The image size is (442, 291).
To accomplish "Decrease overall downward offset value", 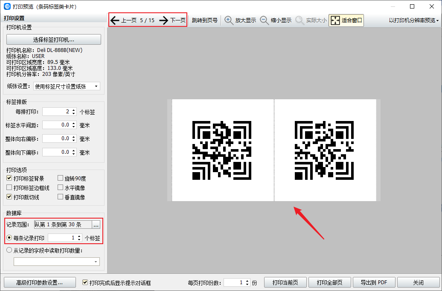I will (73, 154).
